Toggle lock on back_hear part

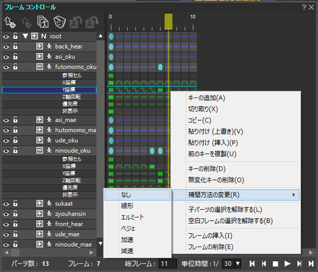coord(15,46)
